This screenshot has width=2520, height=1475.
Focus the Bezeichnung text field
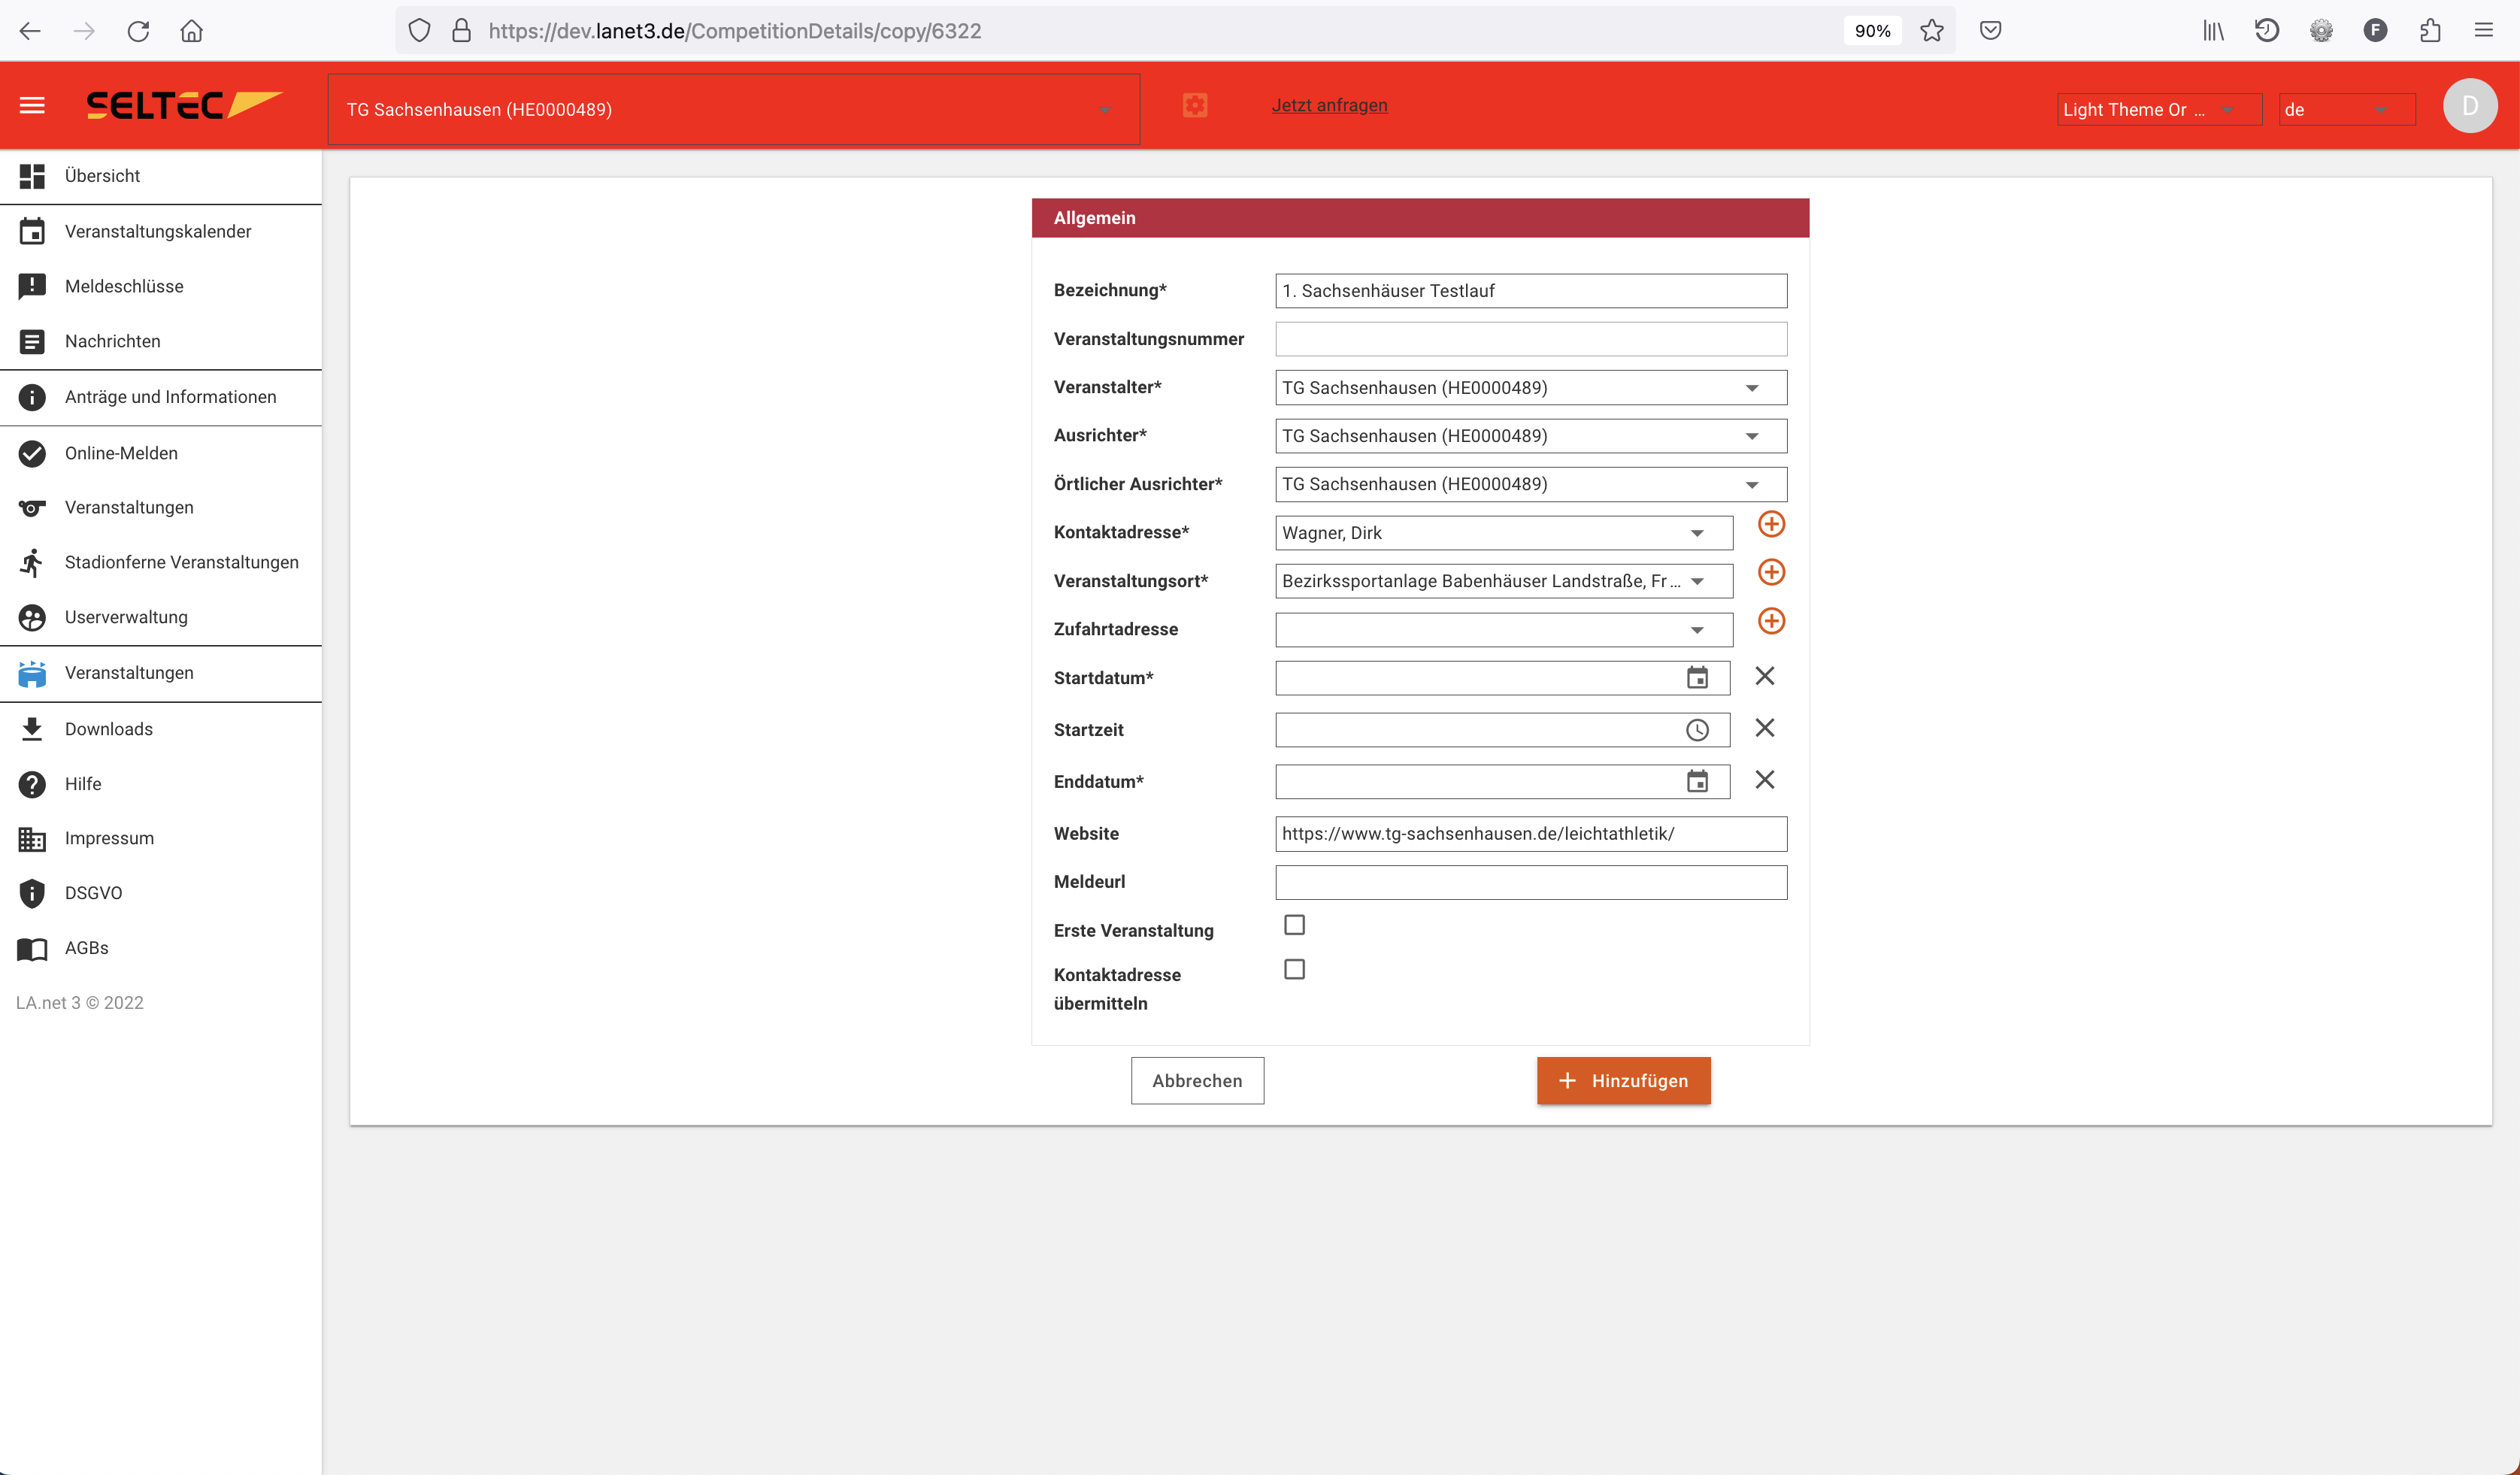coord(1531,291)
